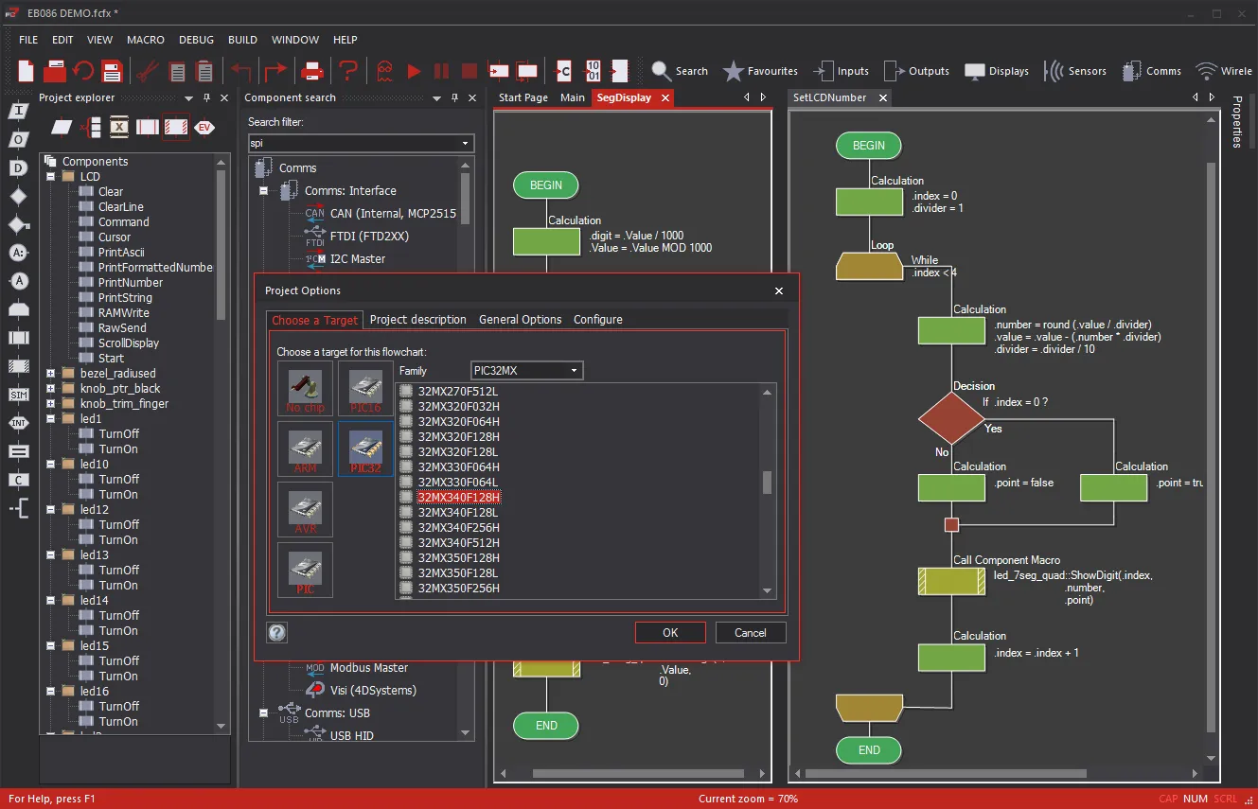Select the ARM target chip option

(304, 448)
